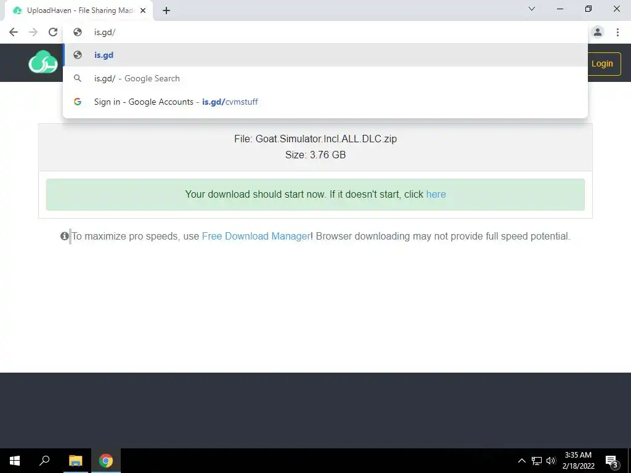Open a new tab with plus icon
This screenshot has height=473, width=631.
[166, 10]
